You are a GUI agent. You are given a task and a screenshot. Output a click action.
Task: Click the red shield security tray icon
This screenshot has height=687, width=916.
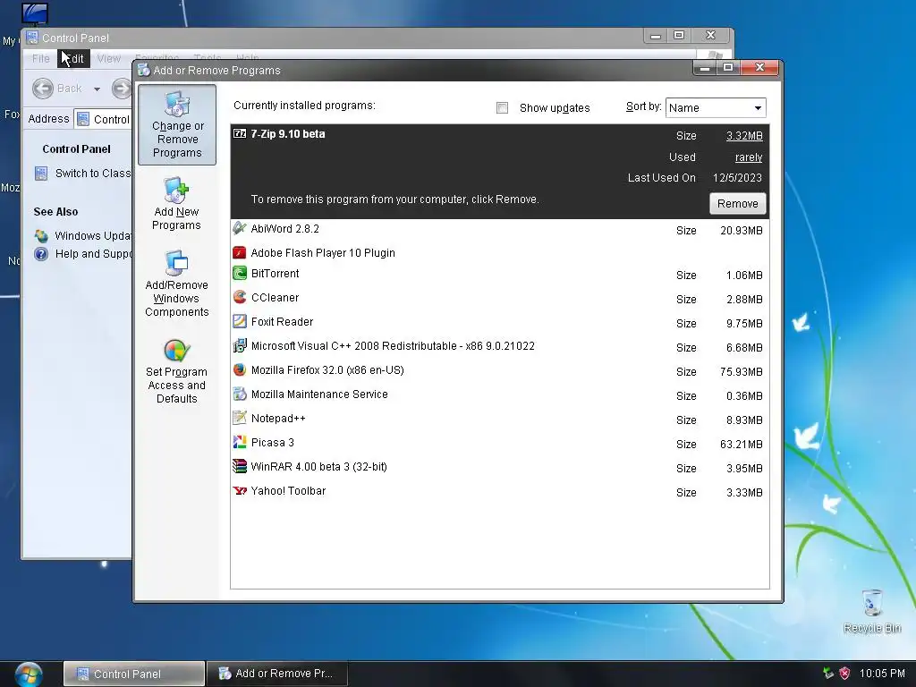pos(844,673)
